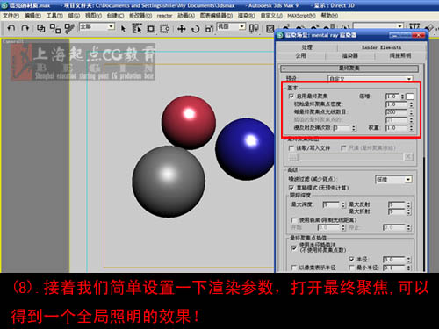Viewport: 439px width, 329px height.
Task: Pick the Select and Scale tool
Action: [209, 29]
